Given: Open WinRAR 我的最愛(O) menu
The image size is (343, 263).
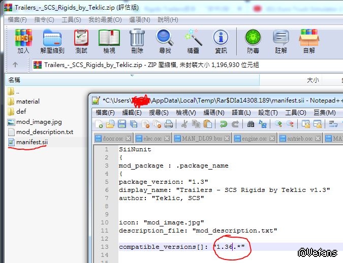Looking at the screenshot, I should [x=105, y=20].
